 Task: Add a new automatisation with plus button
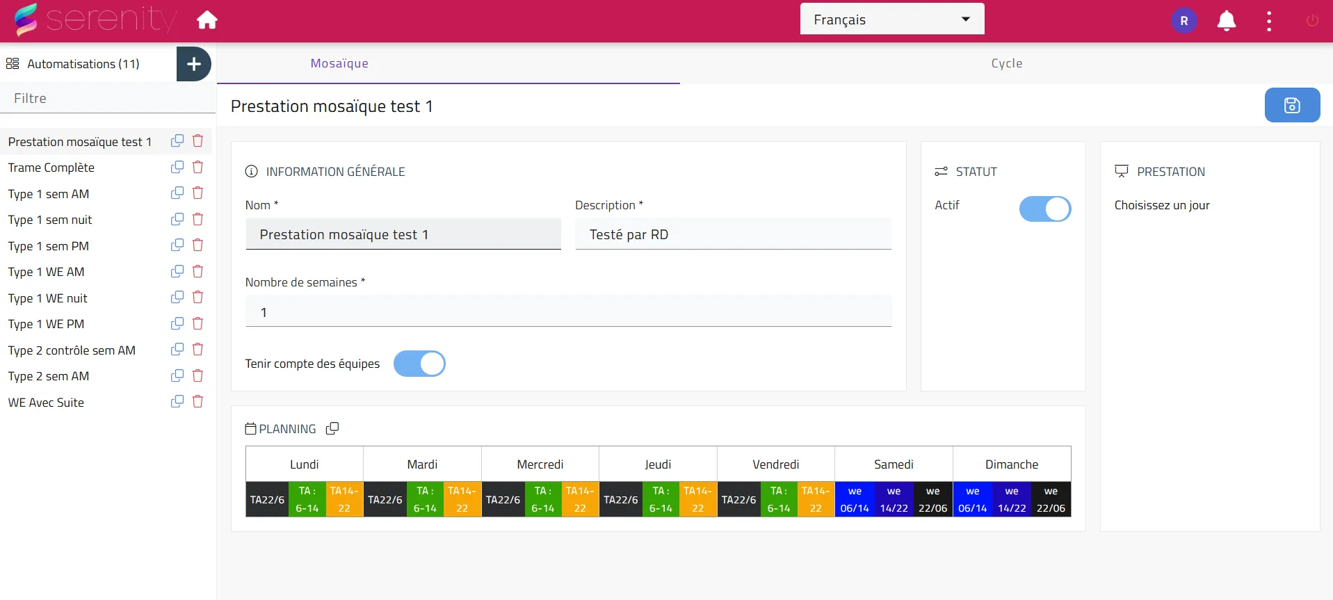tap(194, 64)
